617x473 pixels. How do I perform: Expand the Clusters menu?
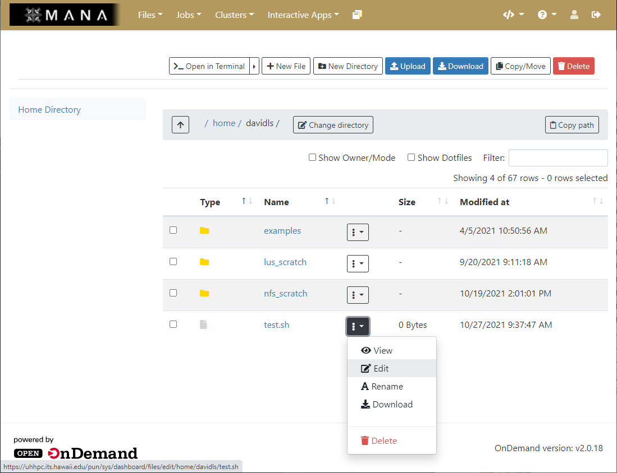(234, 15)
